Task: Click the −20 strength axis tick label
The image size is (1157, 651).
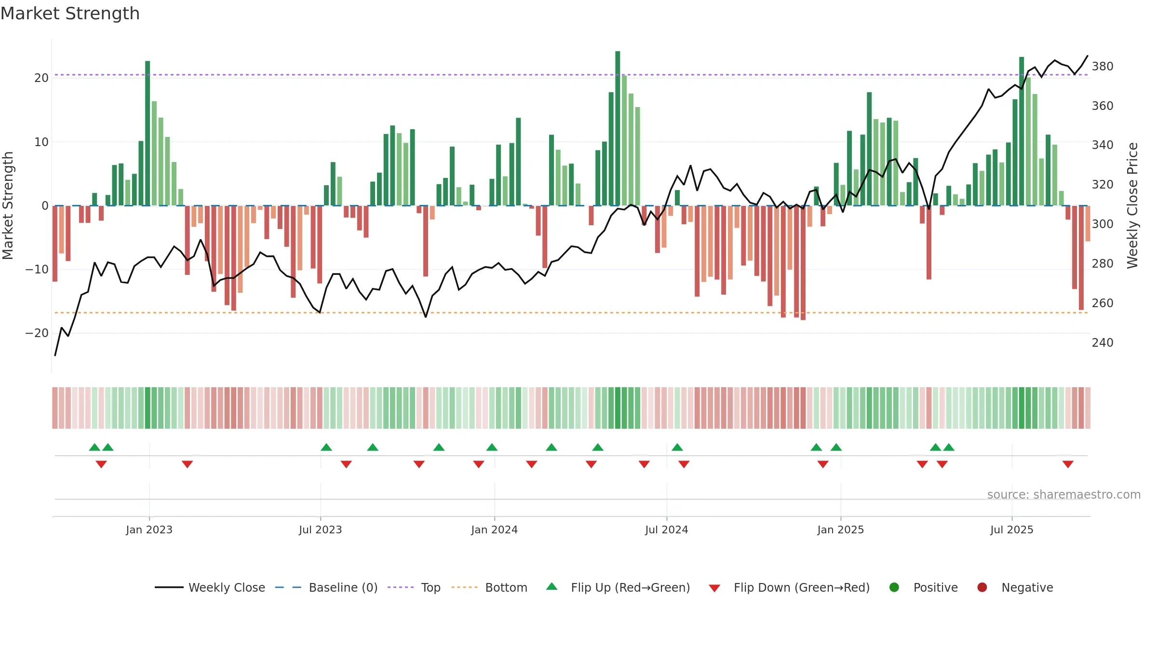Action: click(x=37, y=333)
